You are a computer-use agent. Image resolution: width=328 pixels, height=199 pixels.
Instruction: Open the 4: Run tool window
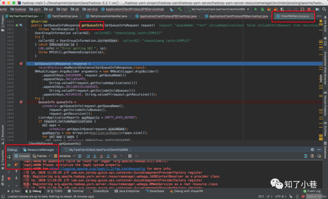(x=14, y=191)
